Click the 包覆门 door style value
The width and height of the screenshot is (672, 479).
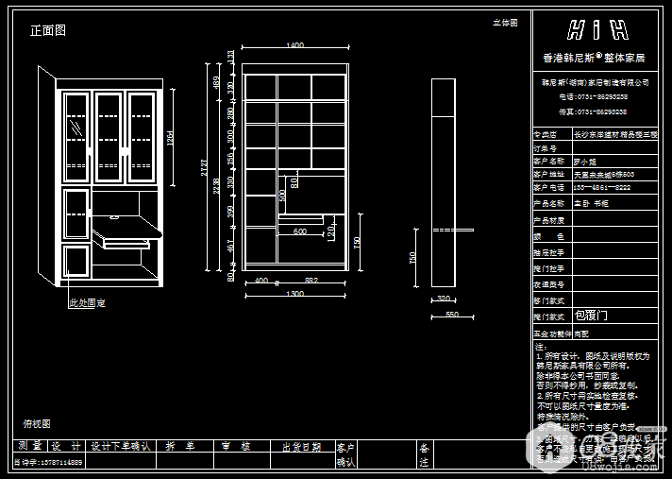(x=591, y=316)
